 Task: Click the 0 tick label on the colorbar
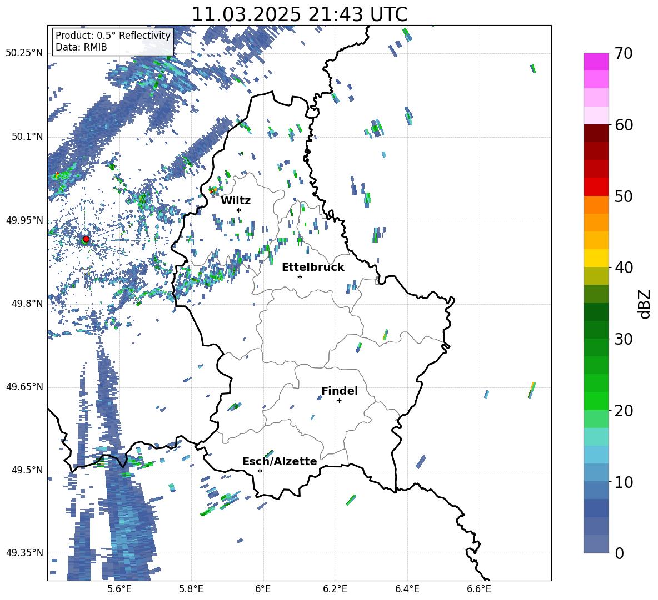click(x=620, y=553)
